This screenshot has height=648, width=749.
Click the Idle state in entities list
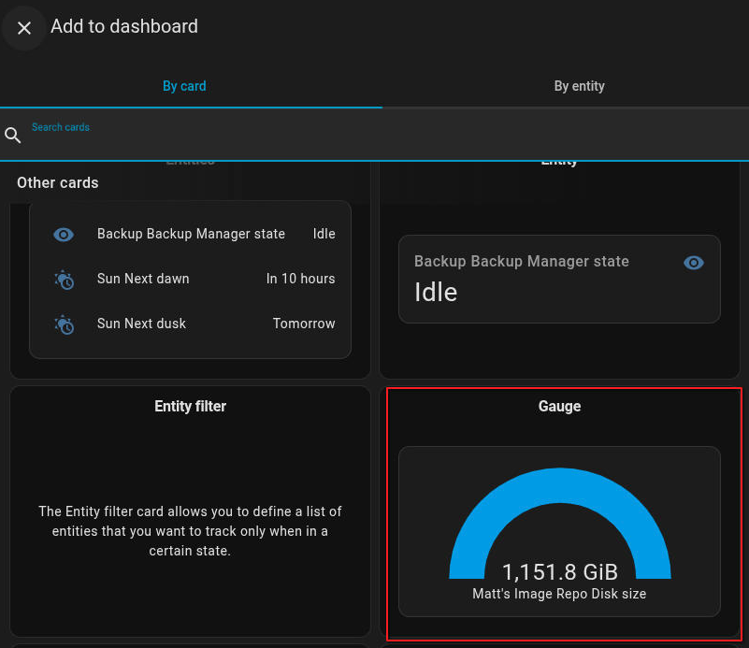(324, 234)
